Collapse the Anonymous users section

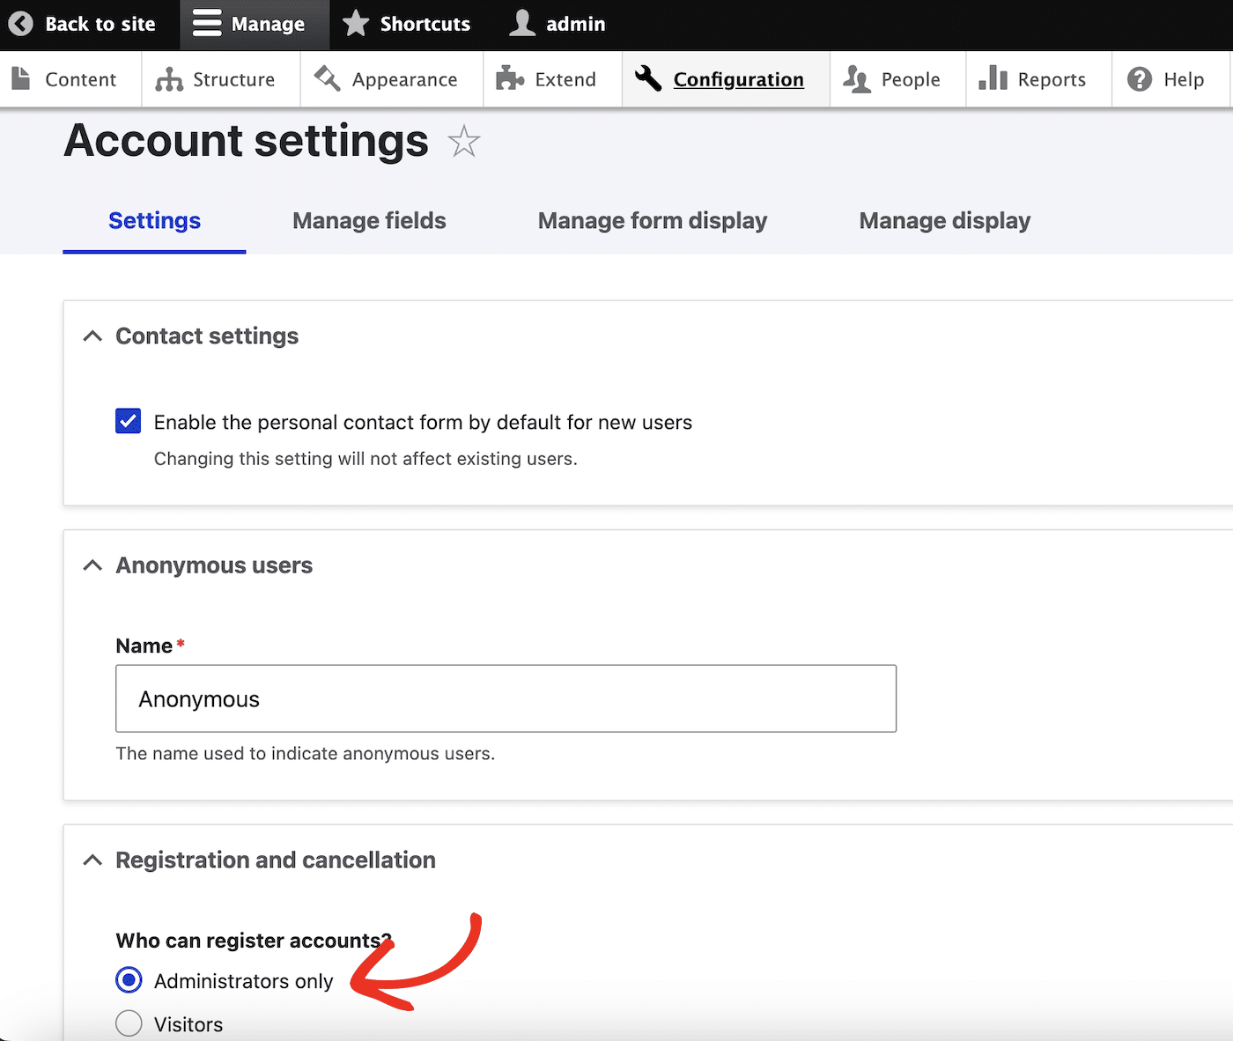92,565
